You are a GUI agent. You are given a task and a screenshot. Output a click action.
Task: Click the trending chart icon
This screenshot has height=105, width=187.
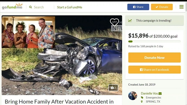coord(130,21)
